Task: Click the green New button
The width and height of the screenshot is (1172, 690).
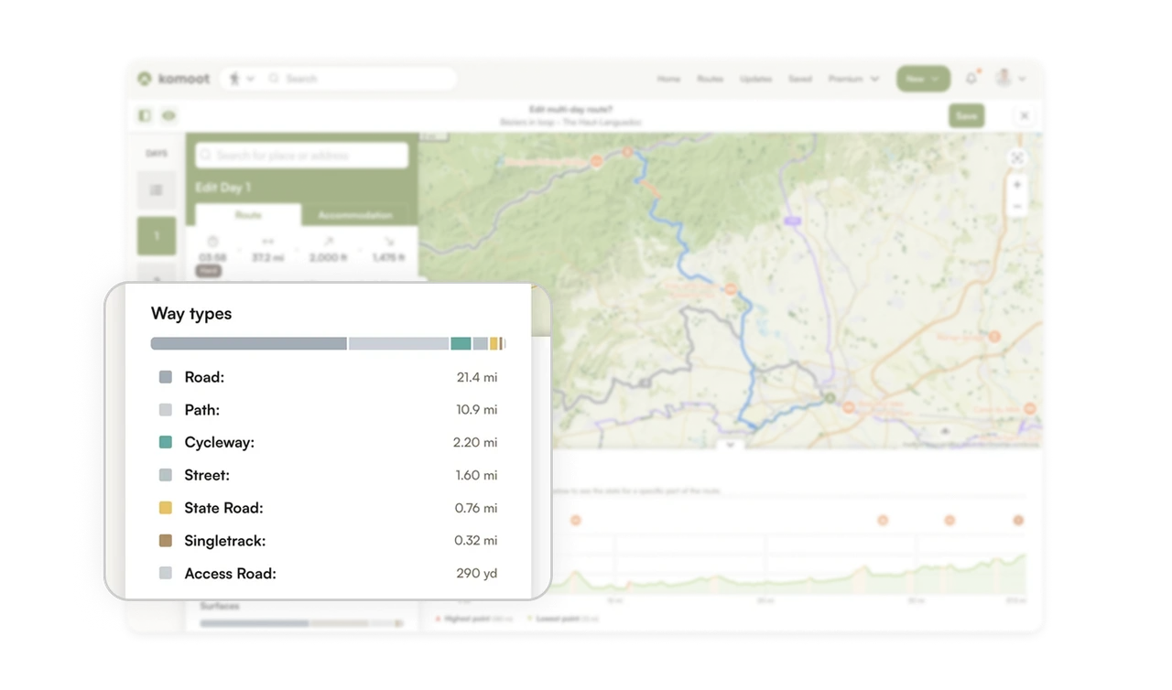Action: [x=923, y=79]
